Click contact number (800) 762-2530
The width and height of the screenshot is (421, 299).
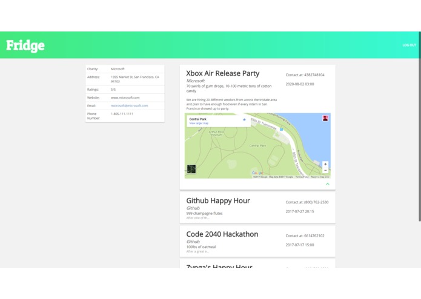point(316,202)
